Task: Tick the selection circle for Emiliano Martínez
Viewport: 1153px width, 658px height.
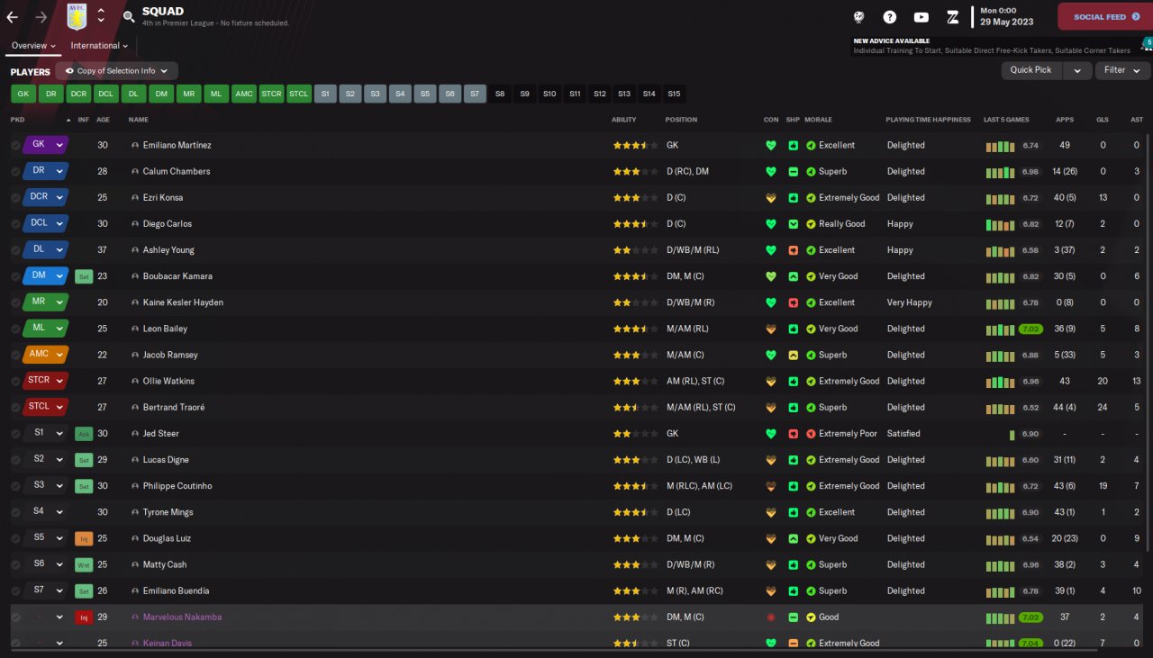Action: (x=15, y=145)
